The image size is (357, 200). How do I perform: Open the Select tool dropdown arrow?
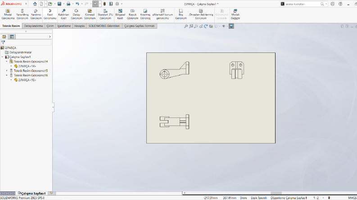click(100, 4)
